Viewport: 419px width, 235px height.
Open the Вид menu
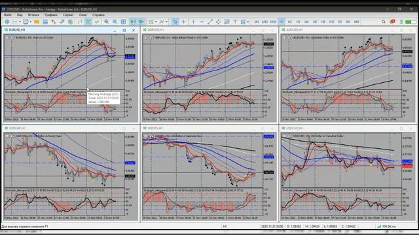(x=20, y=15)
